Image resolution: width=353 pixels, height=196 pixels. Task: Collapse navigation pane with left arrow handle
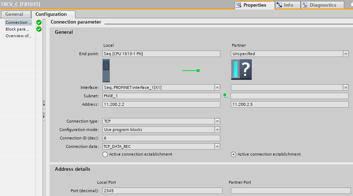44,105
